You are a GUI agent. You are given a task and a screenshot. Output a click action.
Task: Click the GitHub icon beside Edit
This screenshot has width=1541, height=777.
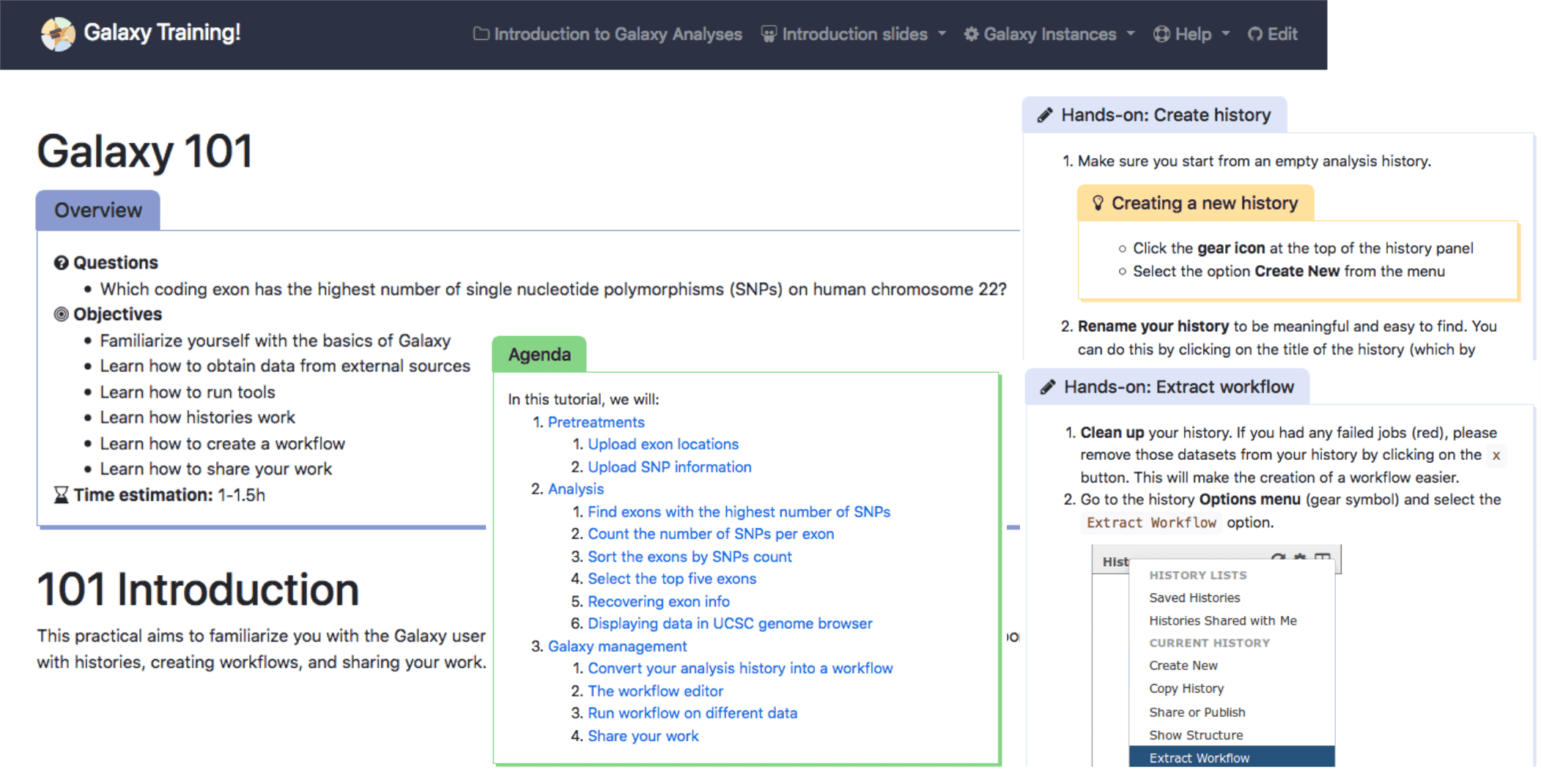pos(1255,34)
